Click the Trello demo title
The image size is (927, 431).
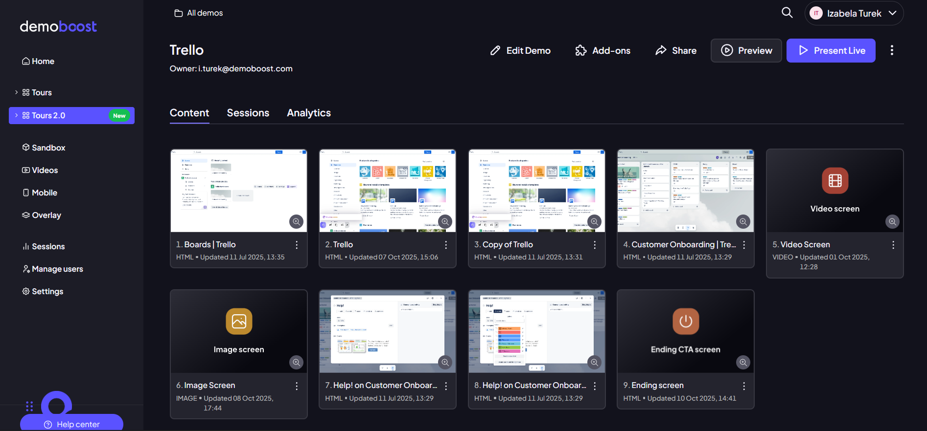[186, 50]
